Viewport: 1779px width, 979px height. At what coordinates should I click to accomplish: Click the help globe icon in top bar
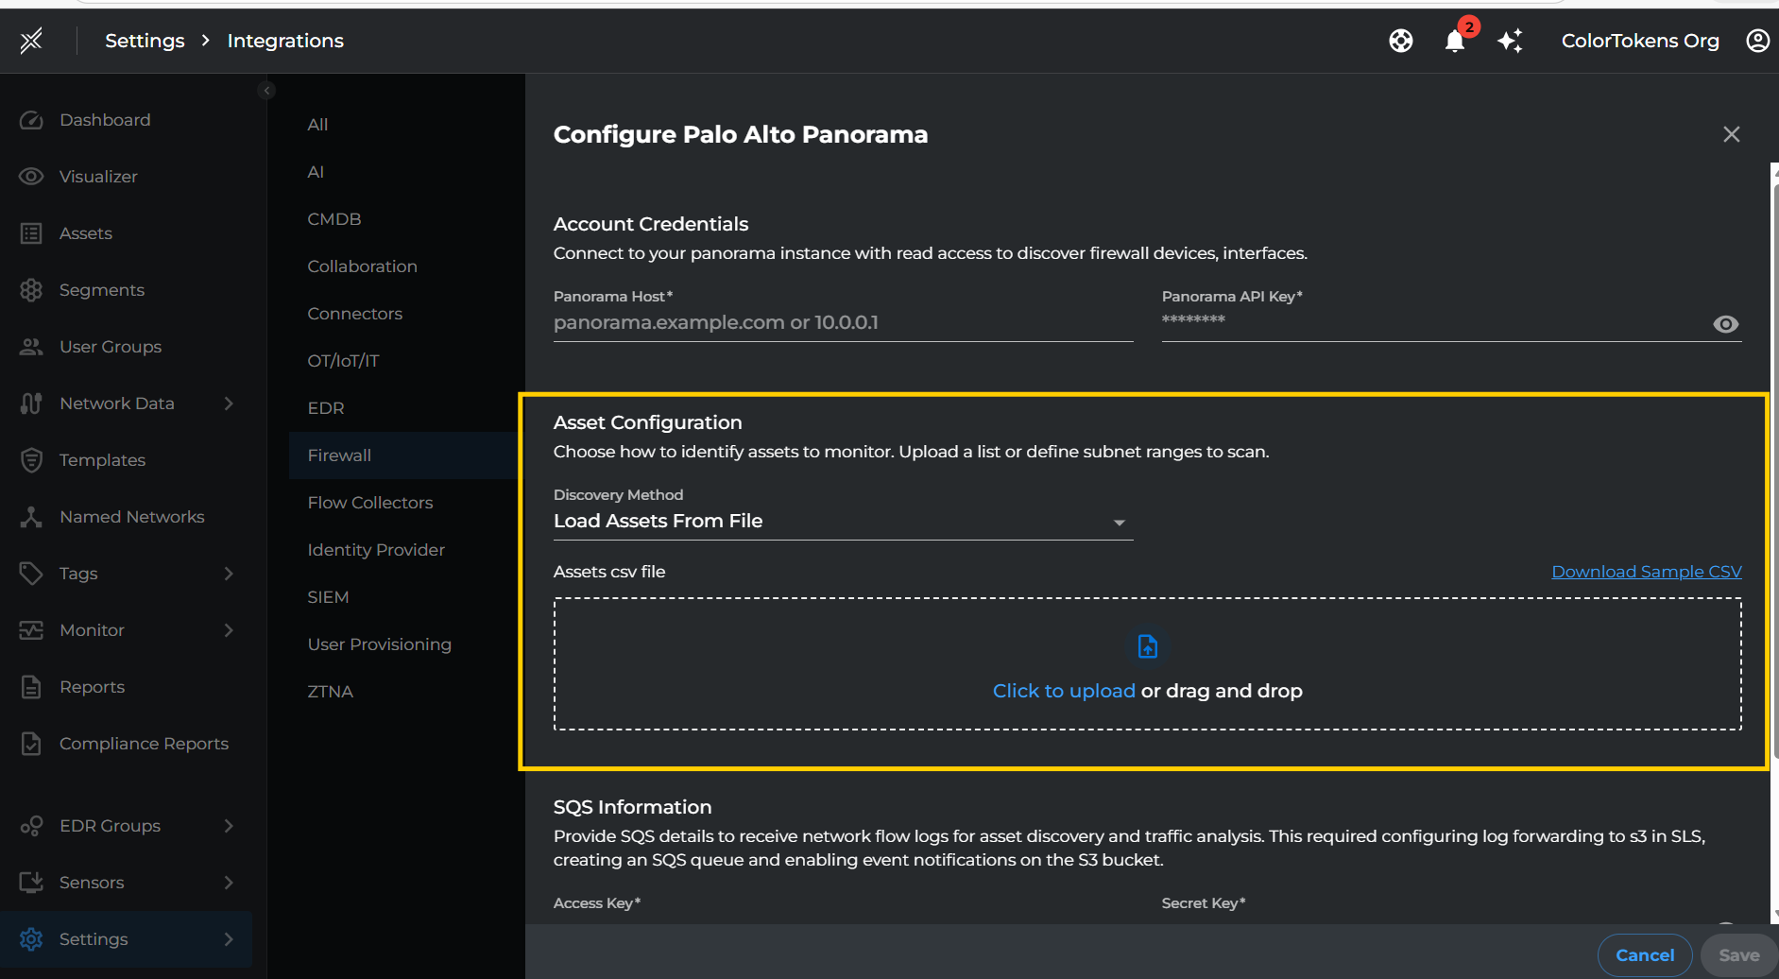coord(1401,41)
